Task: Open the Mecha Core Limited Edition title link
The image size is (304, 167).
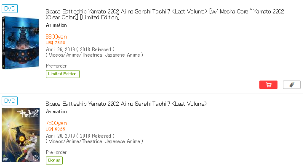Action: tap(165, 14)
